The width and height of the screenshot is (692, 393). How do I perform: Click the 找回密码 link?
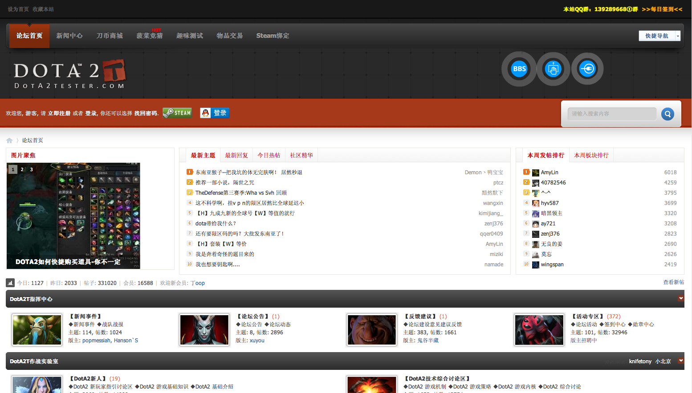(x=146, y=113)
